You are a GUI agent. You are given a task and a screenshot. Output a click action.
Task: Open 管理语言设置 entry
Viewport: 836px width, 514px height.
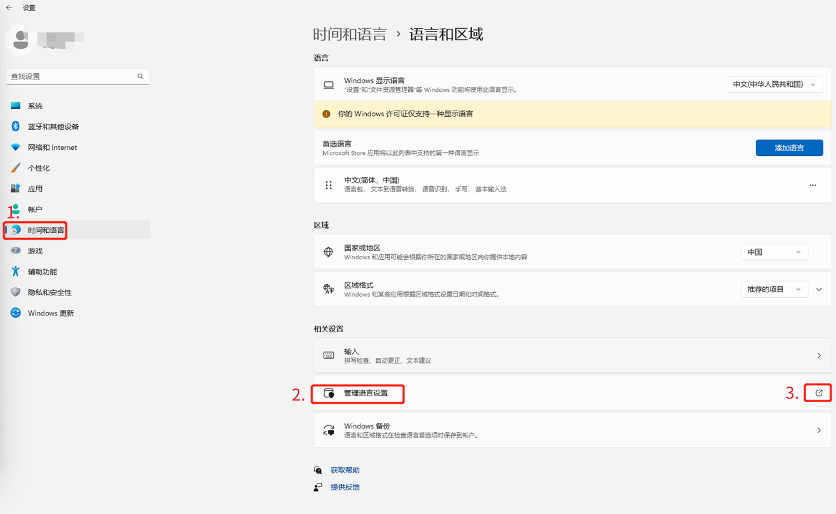pyautogui.click(x=572, y=393)
